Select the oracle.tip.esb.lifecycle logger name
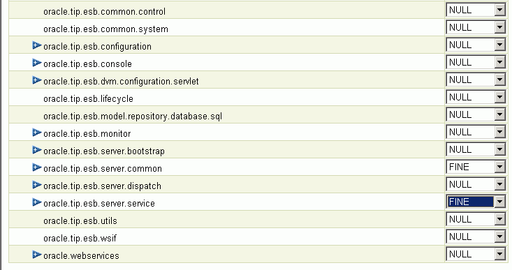512x270 pixels. [x=88, y=99]
